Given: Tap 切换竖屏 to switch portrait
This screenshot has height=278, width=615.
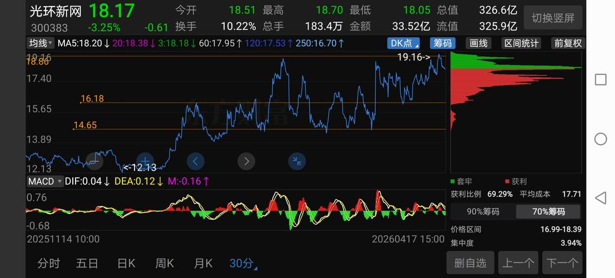Looking at the screenshot, I should point(553,18).
